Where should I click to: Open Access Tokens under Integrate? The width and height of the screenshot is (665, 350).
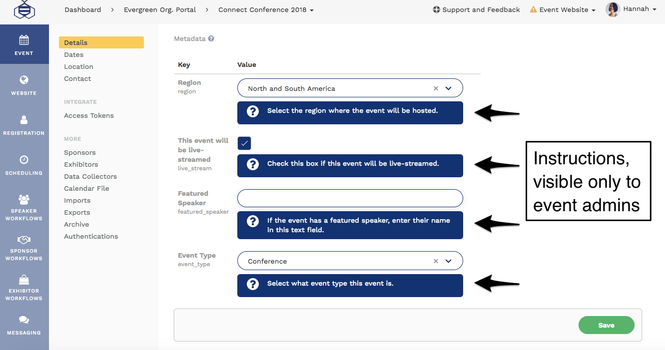(89, 116)
